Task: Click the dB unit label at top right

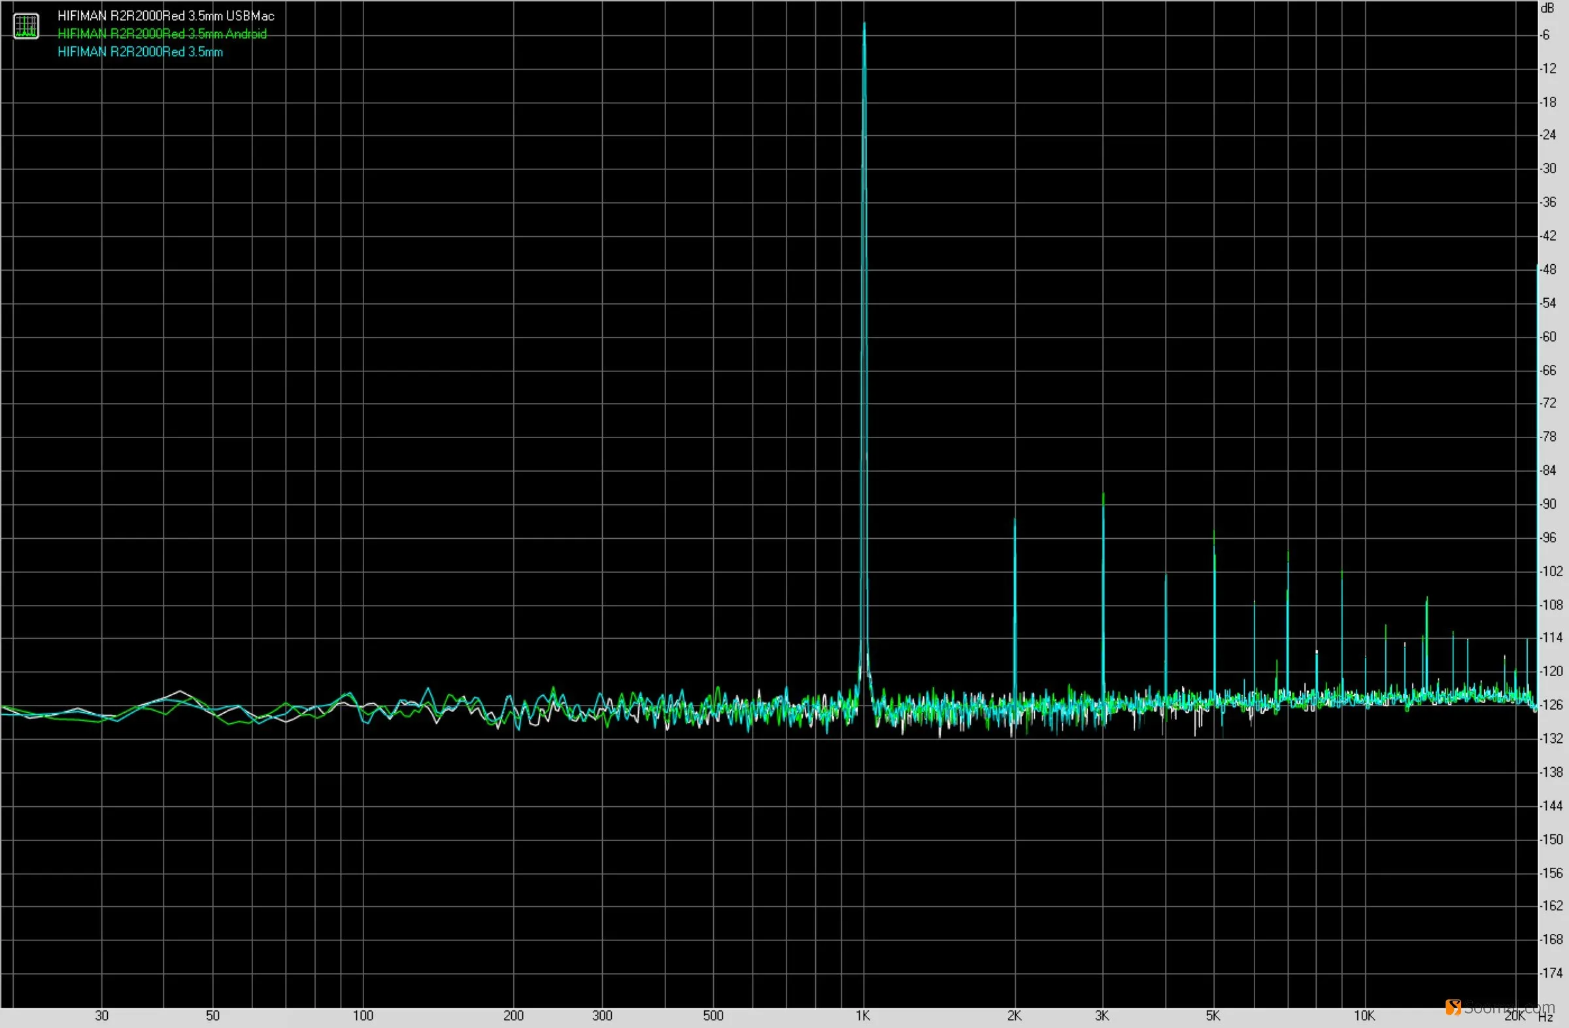Action: (x=1547, y=8)
